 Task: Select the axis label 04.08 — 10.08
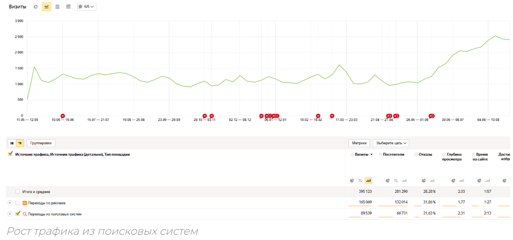coord(488,120)
